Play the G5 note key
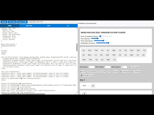The width and height of the screenshot is (154, 115). pos(97,60)
